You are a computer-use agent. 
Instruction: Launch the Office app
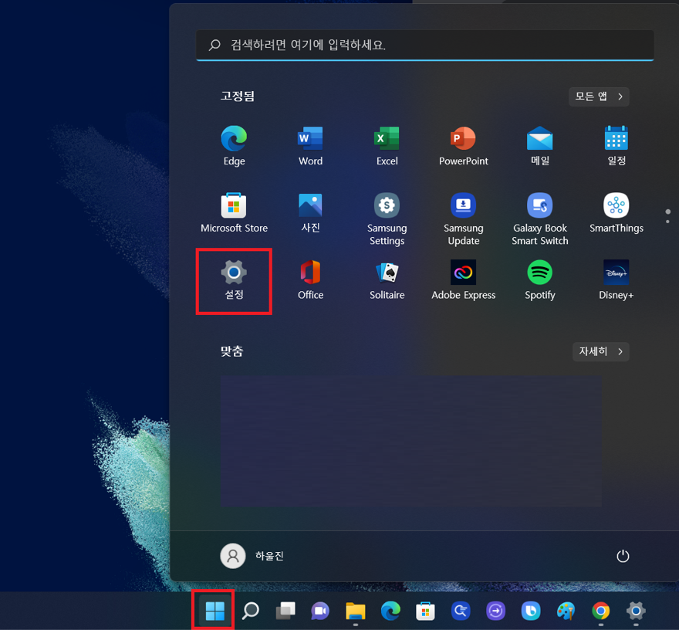(310, 281)
